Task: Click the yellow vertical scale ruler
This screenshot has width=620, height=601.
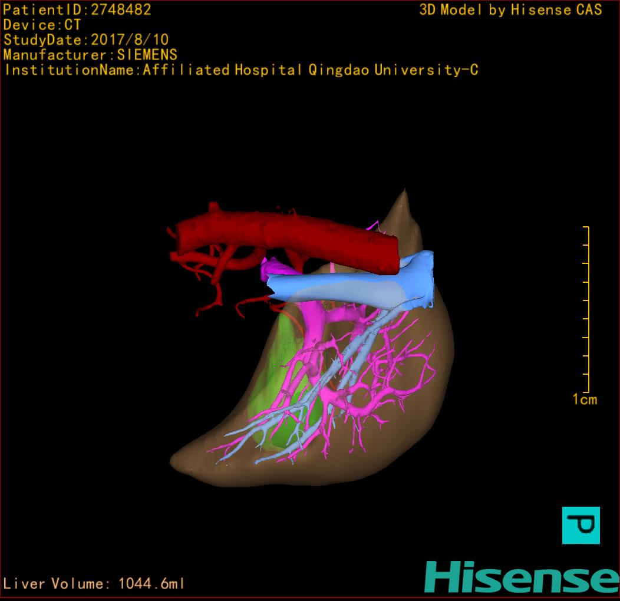Action: click(x=587, y=309)
